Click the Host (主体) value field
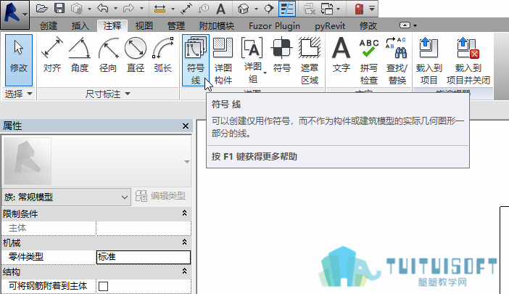This screenshot has height=294, width=509. tap(144, 228)
